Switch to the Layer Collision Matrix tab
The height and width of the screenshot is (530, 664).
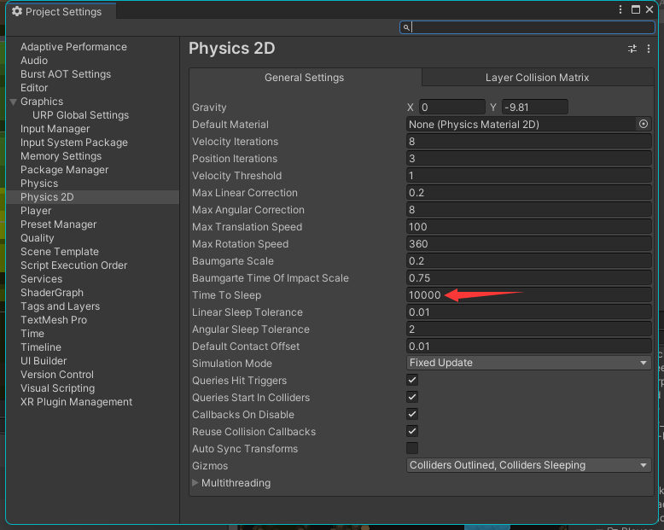[537, 78]
